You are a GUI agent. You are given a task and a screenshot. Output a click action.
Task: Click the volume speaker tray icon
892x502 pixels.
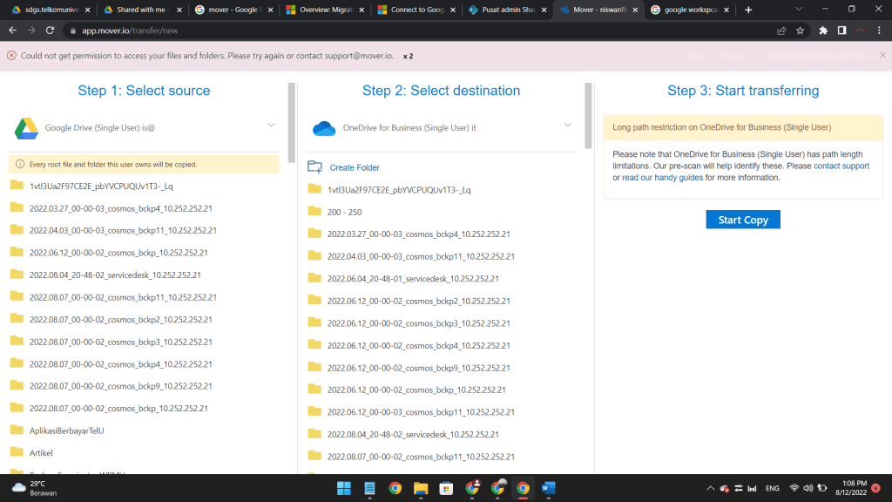pyautogui.click(x=808, y=488)
